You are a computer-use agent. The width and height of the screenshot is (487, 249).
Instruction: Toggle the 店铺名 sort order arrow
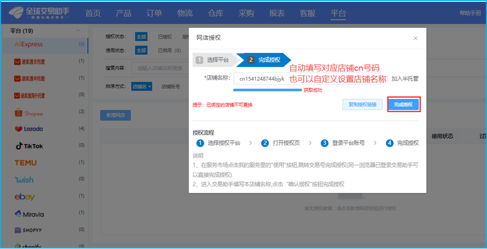point(150,86)
